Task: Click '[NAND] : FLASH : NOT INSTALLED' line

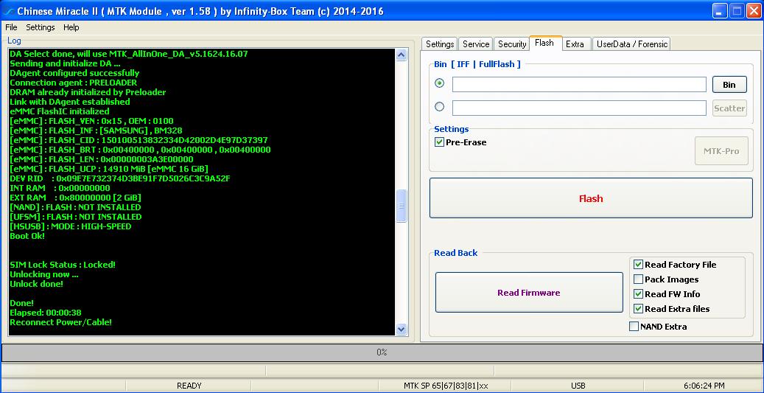Action: tap(76, 207)
